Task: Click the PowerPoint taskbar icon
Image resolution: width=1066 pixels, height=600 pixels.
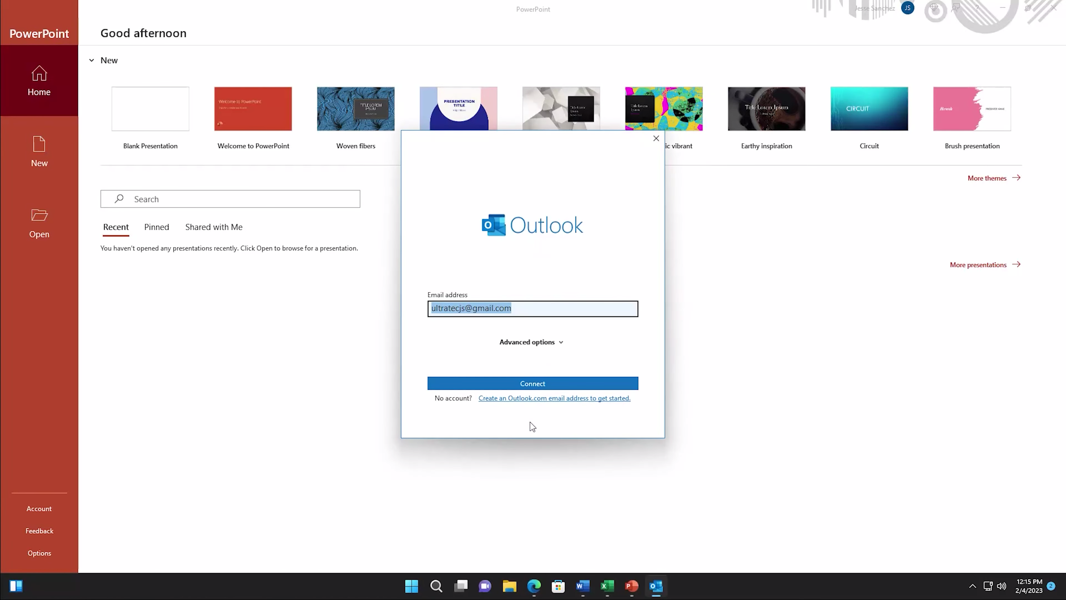Action: pyautogui.click(x=632, y=586)
